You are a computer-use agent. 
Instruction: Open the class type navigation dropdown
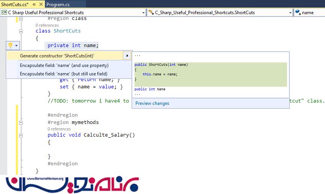[x=290, y=13]
